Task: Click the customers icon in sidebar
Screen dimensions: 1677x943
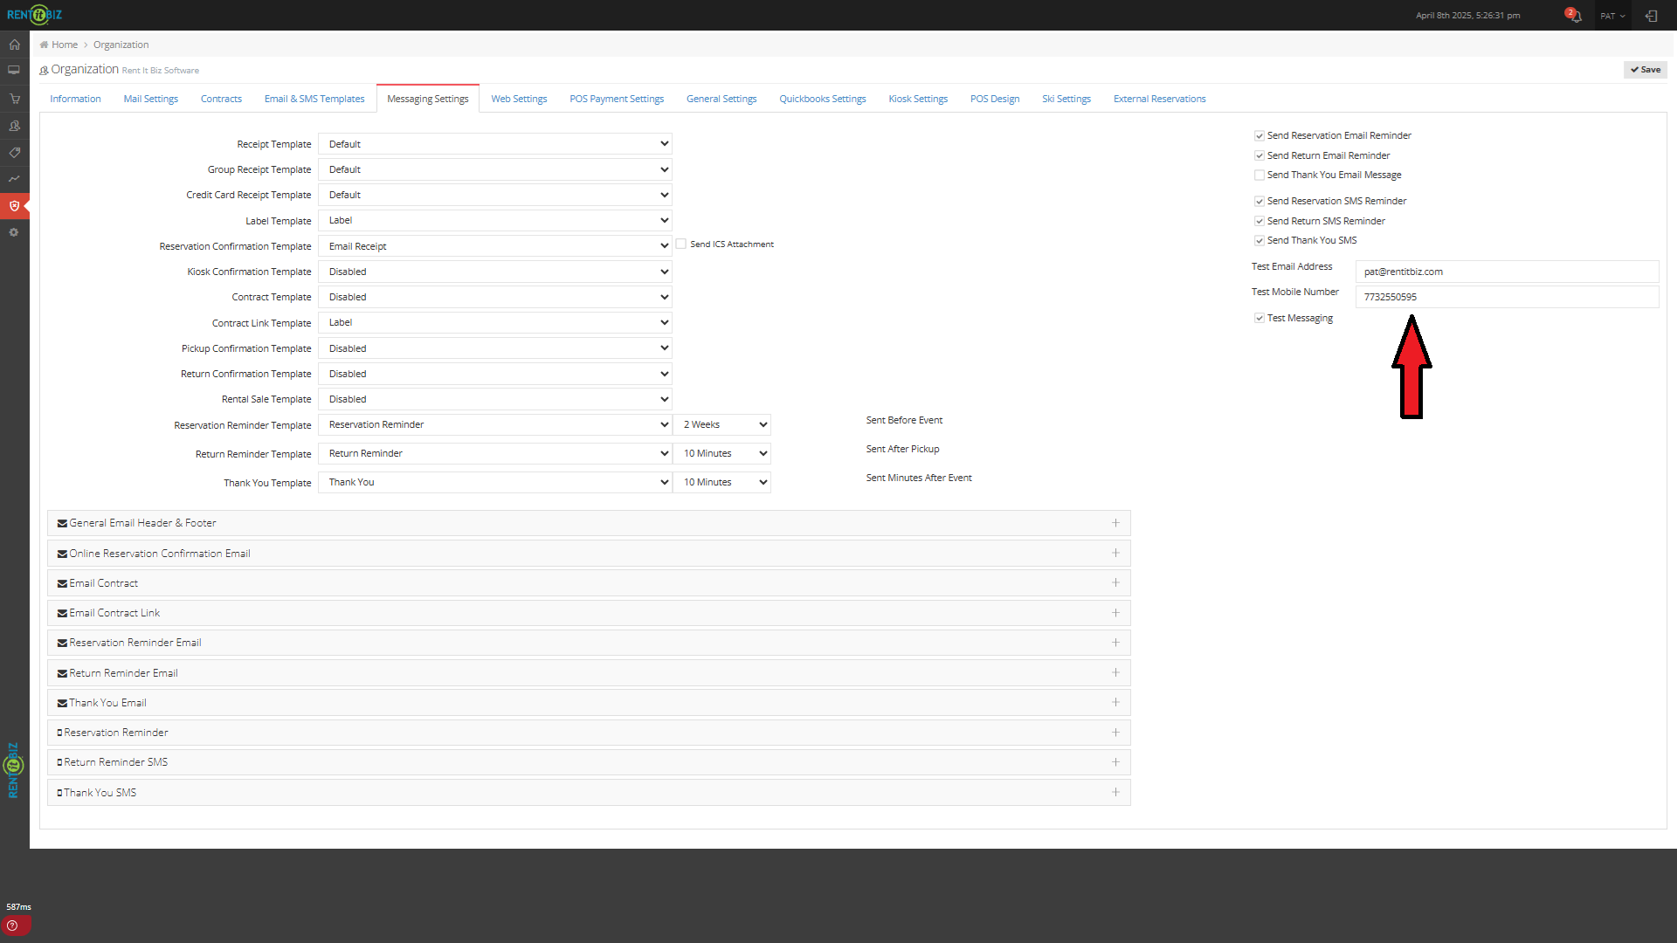Action: point(14,126)
